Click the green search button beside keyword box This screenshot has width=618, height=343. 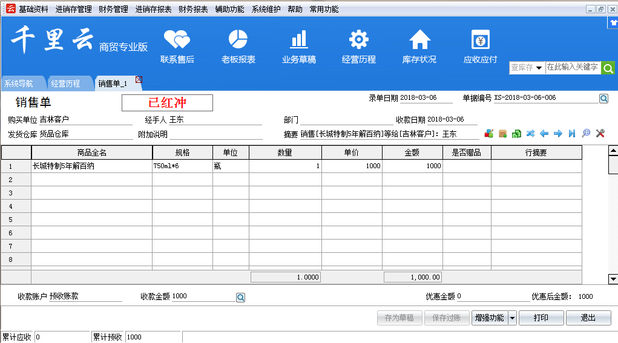[x=607, y=68]
